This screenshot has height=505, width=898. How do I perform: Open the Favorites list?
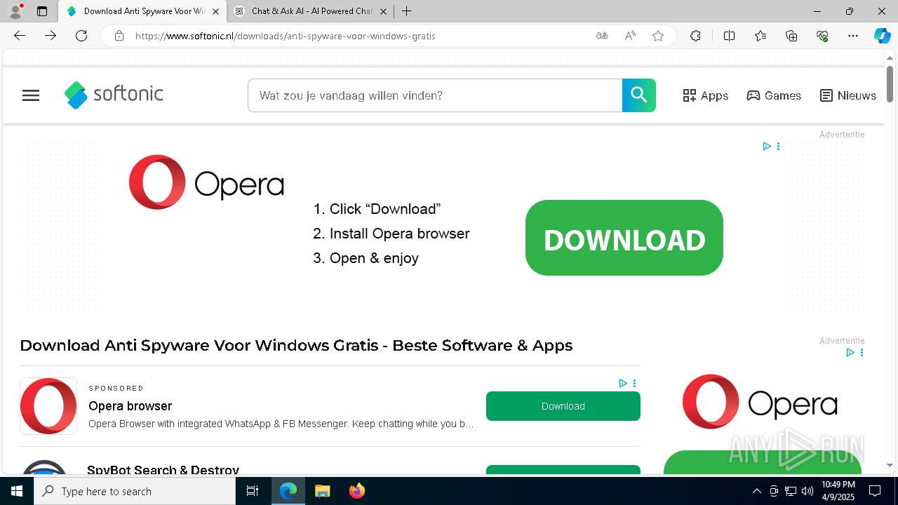tap(760, 36)
